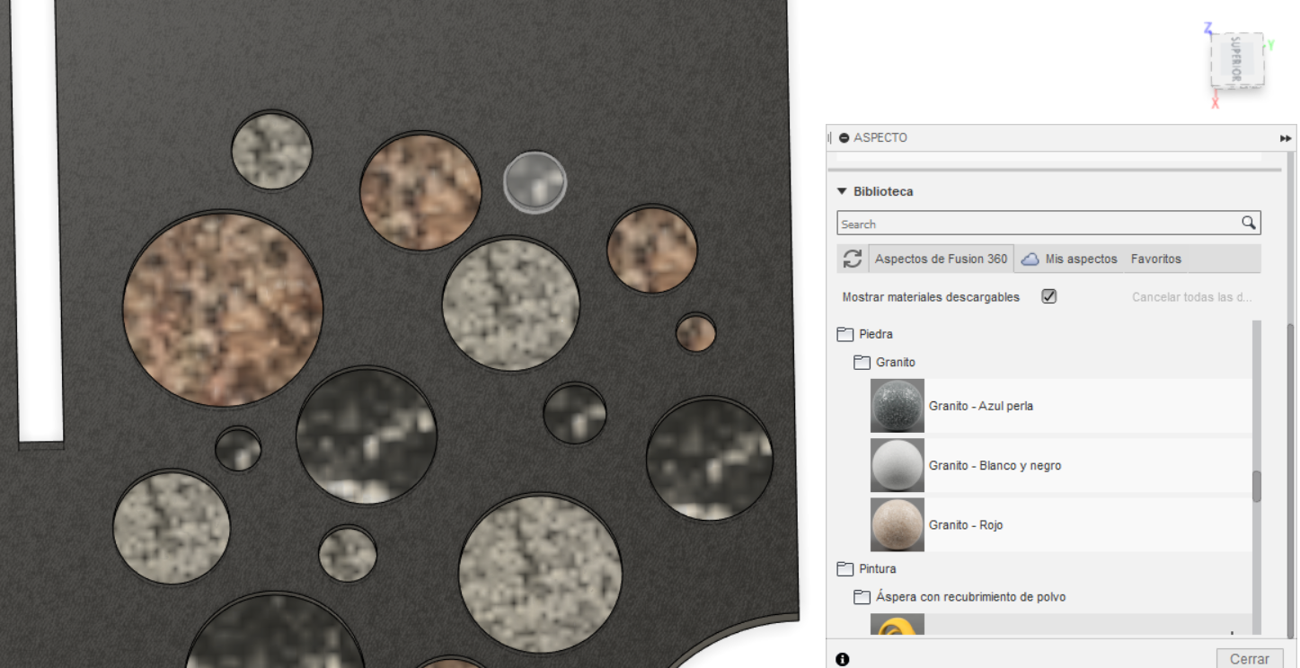Screen dimensions: 1300x668
Task: Open the Aspectos de Fusion 360 tab
Action: point(941,259)
